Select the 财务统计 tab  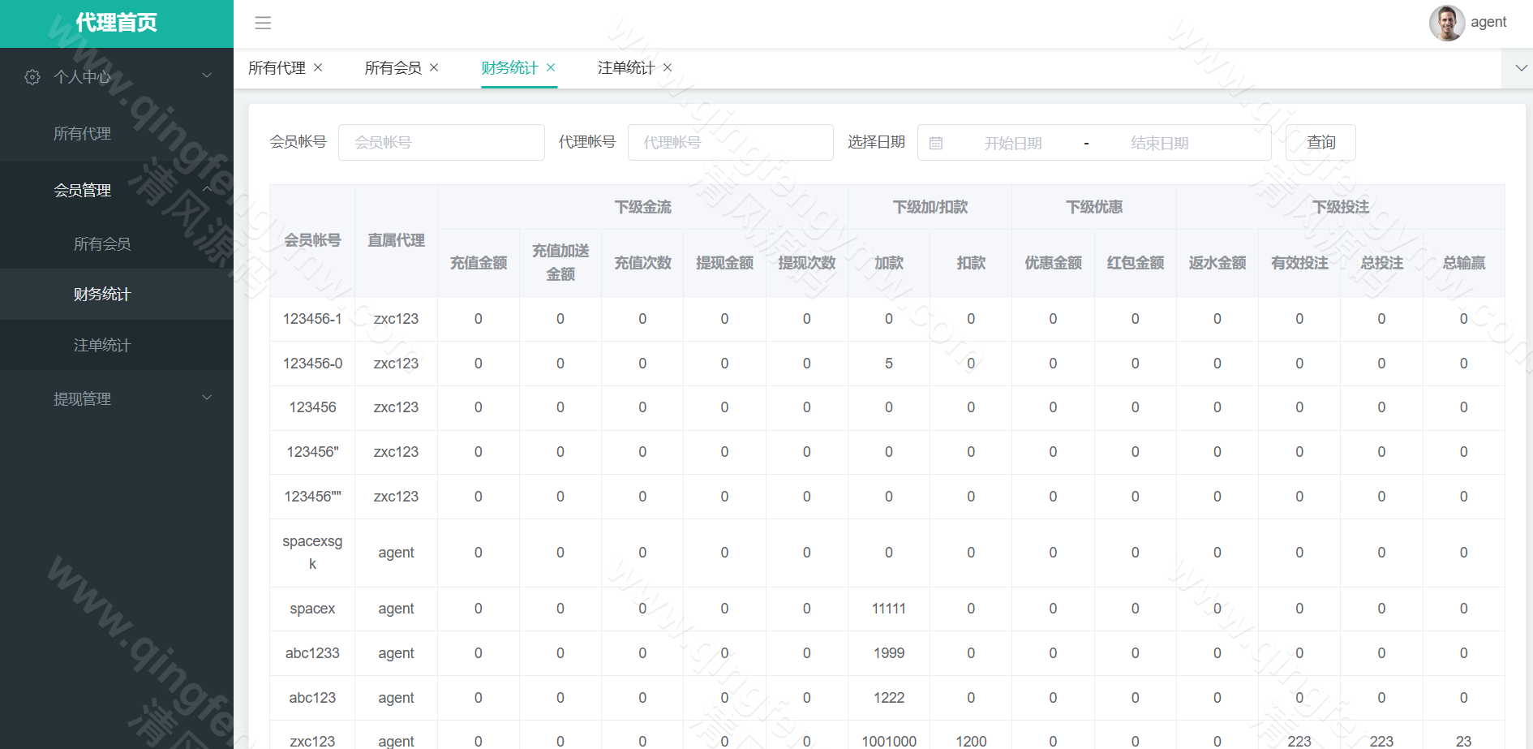[x=509, y=68]
